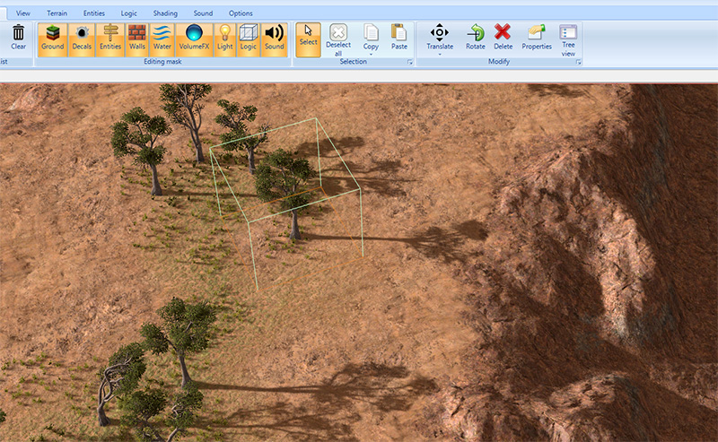Open the View ribbon tab
718x442 pixels.
[x=23, y=13]
